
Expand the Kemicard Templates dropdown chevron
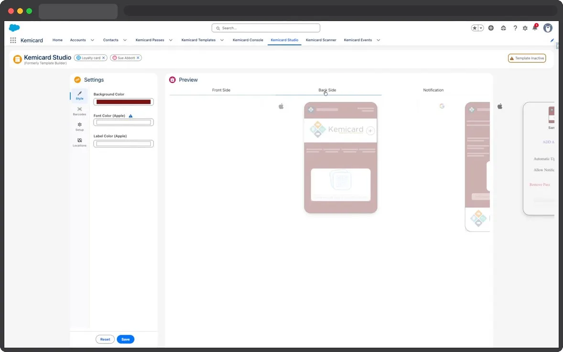(x=222, y=40)
